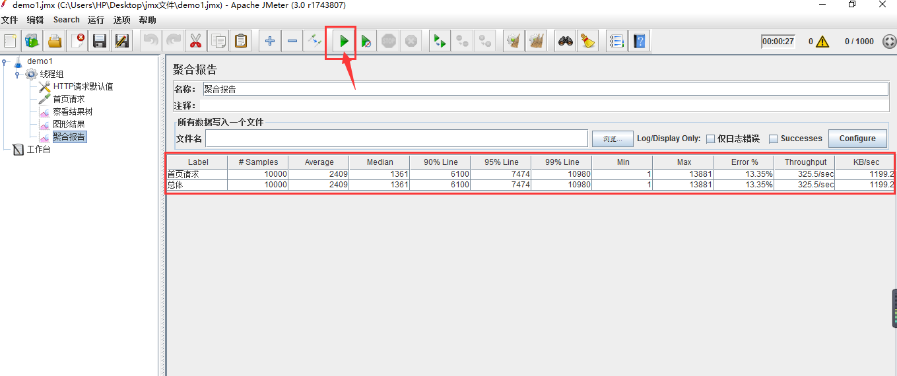Screen dimensions: 897x376
Task: Clear all results with double broom icon
Action: (x=537, y=41)
